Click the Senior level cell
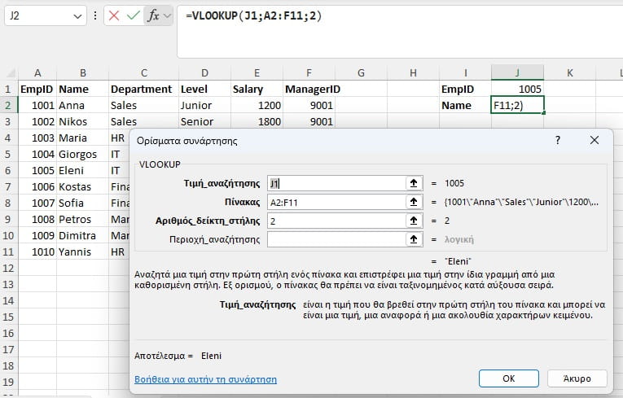 [204, 121]
